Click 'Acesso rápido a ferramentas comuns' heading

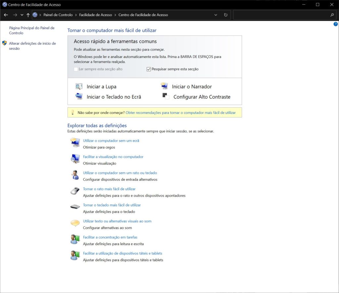point(115,41)
